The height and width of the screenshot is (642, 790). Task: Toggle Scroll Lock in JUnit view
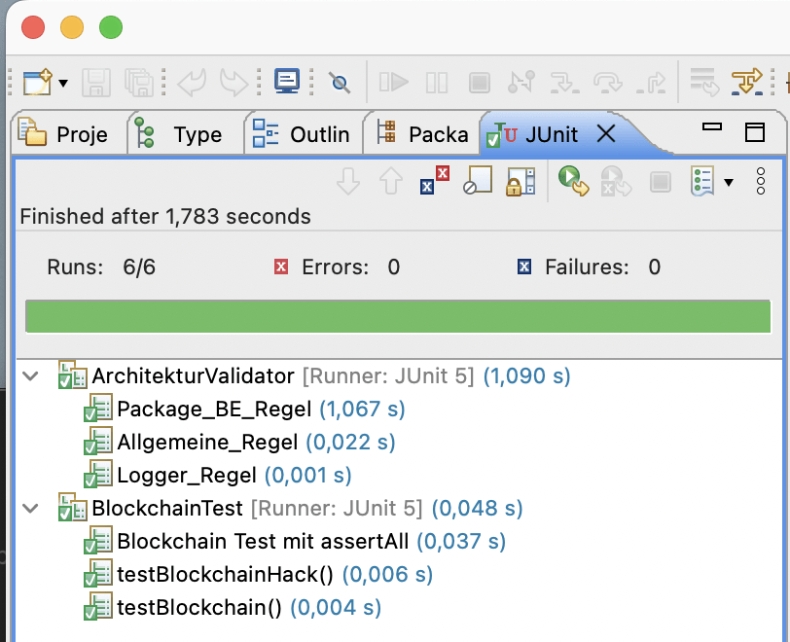point(514,181)
